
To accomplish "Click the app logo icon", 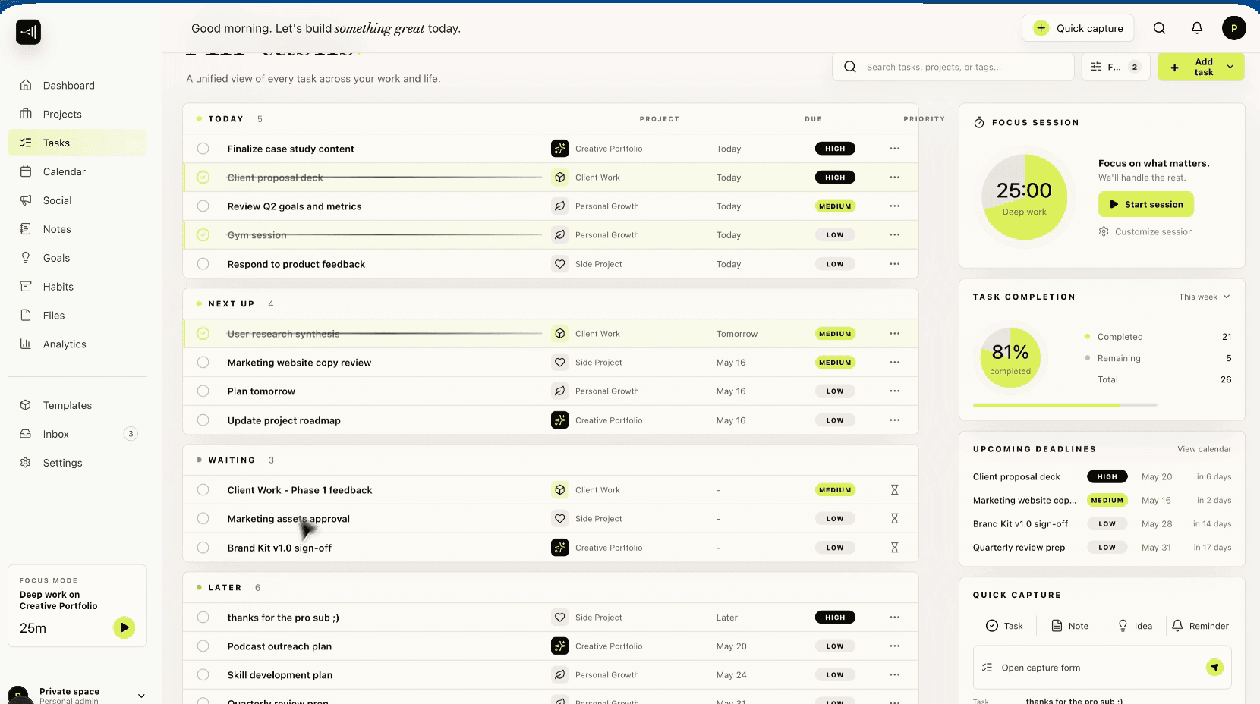I will pyautogui.click(x=28, y=32).
